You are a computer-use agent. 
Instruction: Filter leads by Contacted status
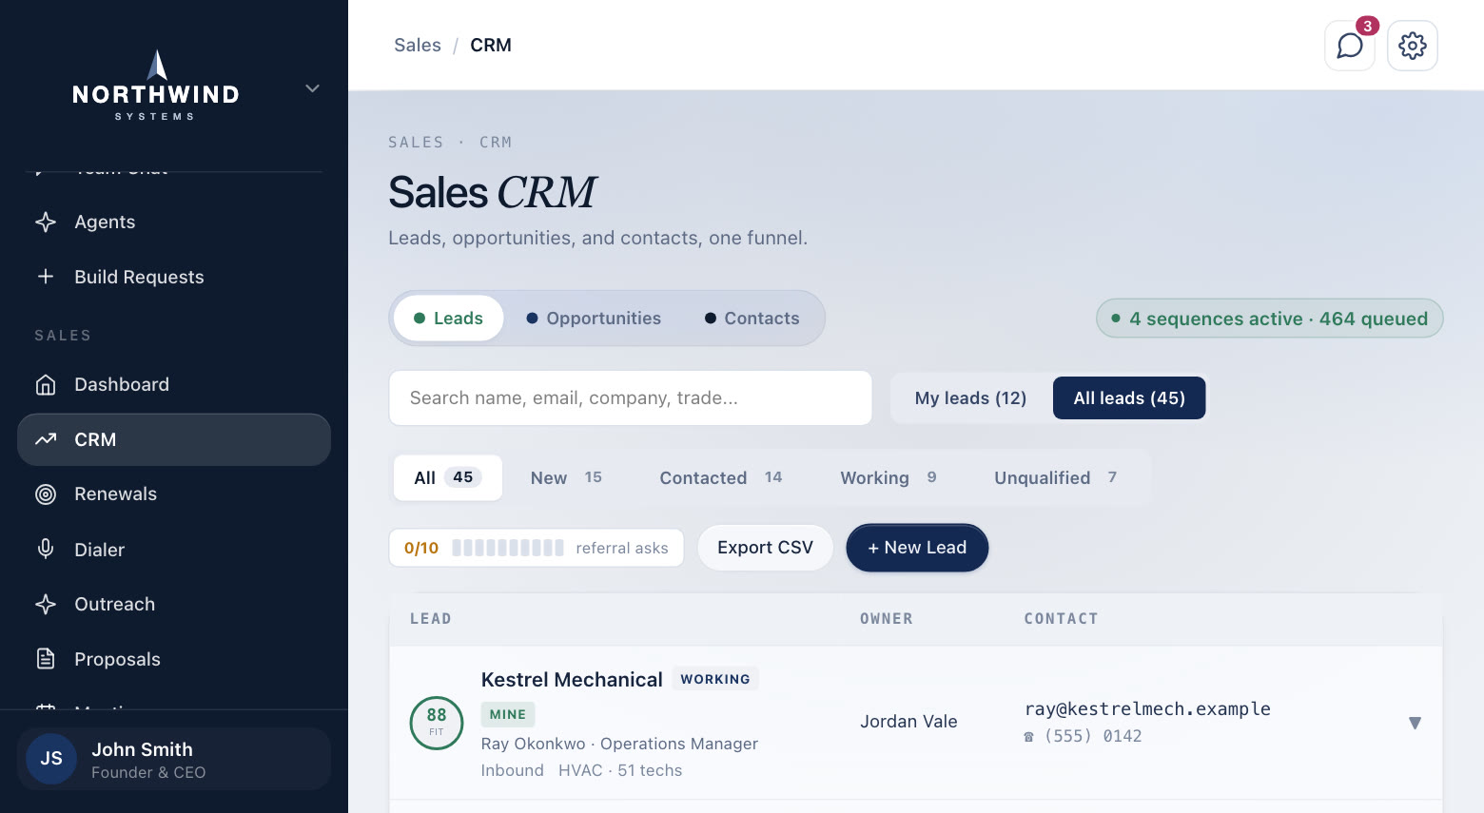point(721,477)
